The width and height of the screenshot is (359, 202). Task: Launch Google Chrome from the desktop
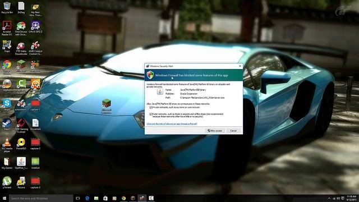point(7,67)
